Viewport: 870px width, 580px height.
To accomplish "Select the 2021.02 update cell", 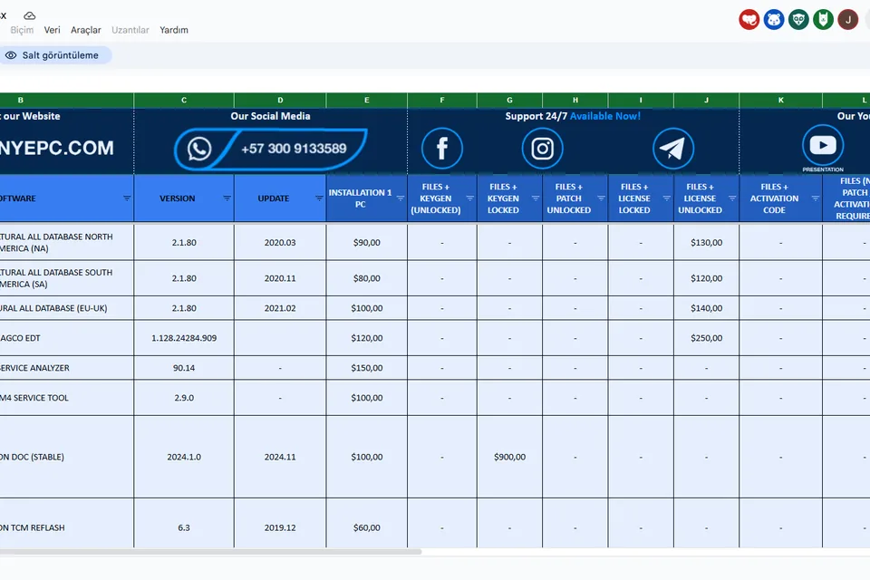I will click(x=280, y=308).
